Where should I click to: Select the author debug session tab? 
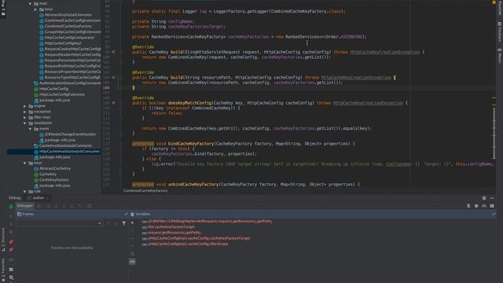[x=38, y=198]
